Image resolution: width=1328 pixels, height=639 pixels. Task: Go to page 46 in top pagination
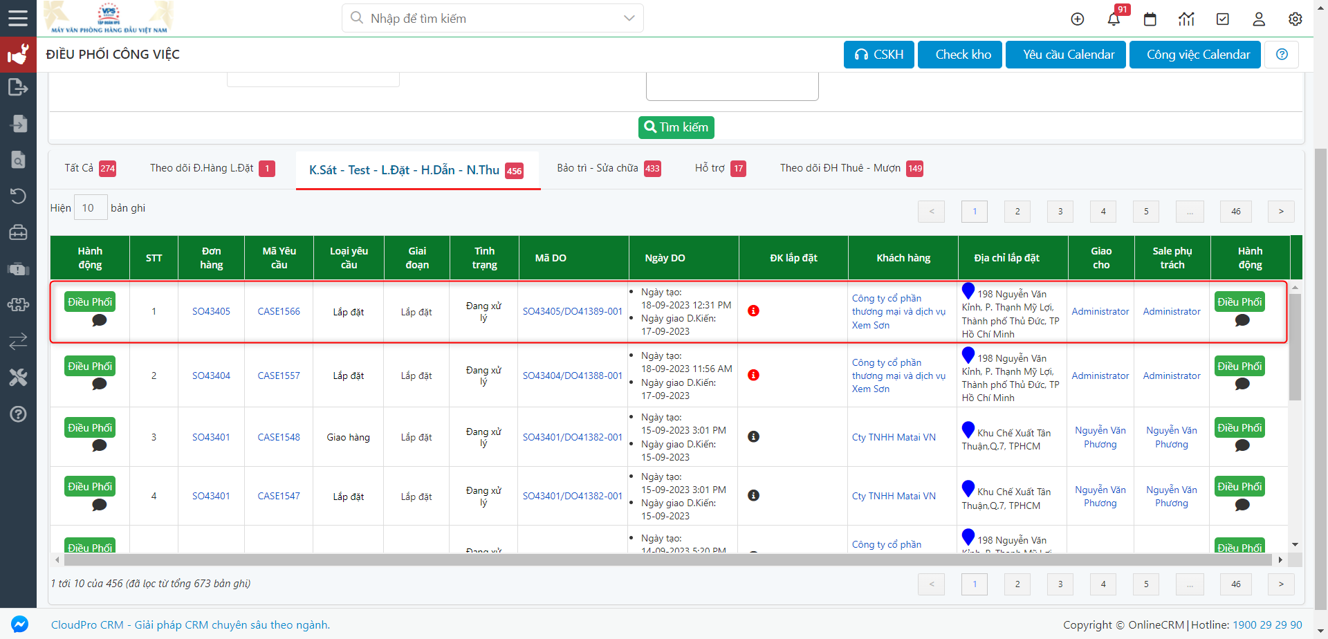[1236, 212]
